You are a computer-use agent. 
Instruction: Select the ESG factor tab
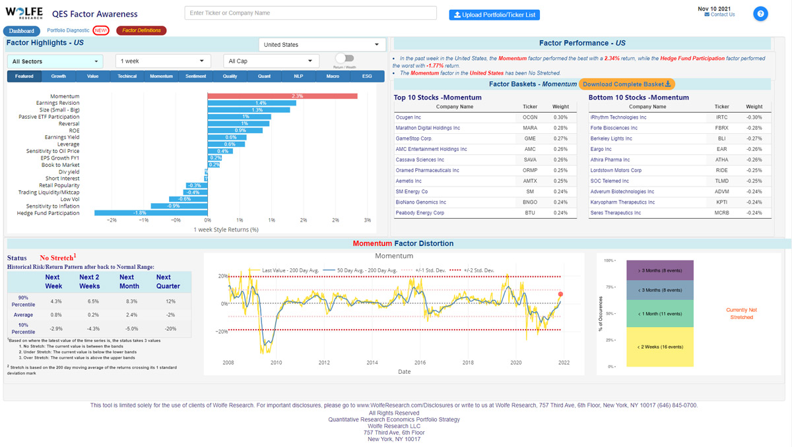(367, 76)
